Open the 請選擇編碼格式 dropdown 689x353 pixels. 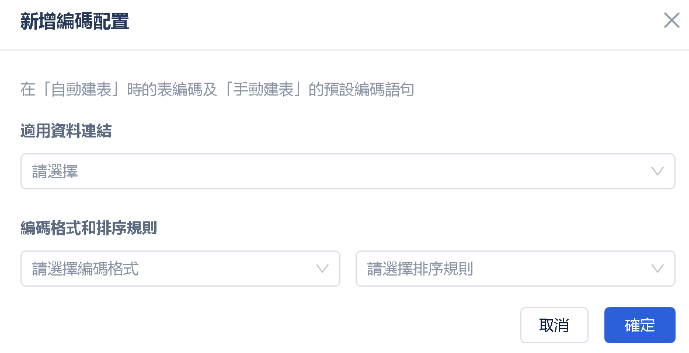(180, 269)
